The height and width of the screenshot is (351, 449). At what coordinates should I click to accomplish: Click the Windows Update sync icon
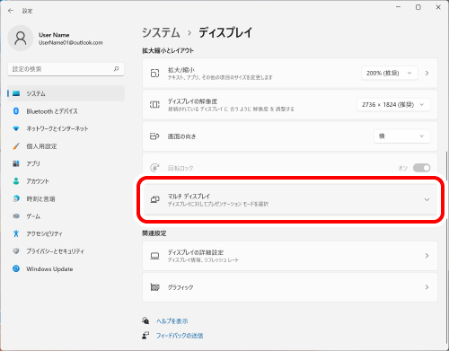(x=16, y=268)
